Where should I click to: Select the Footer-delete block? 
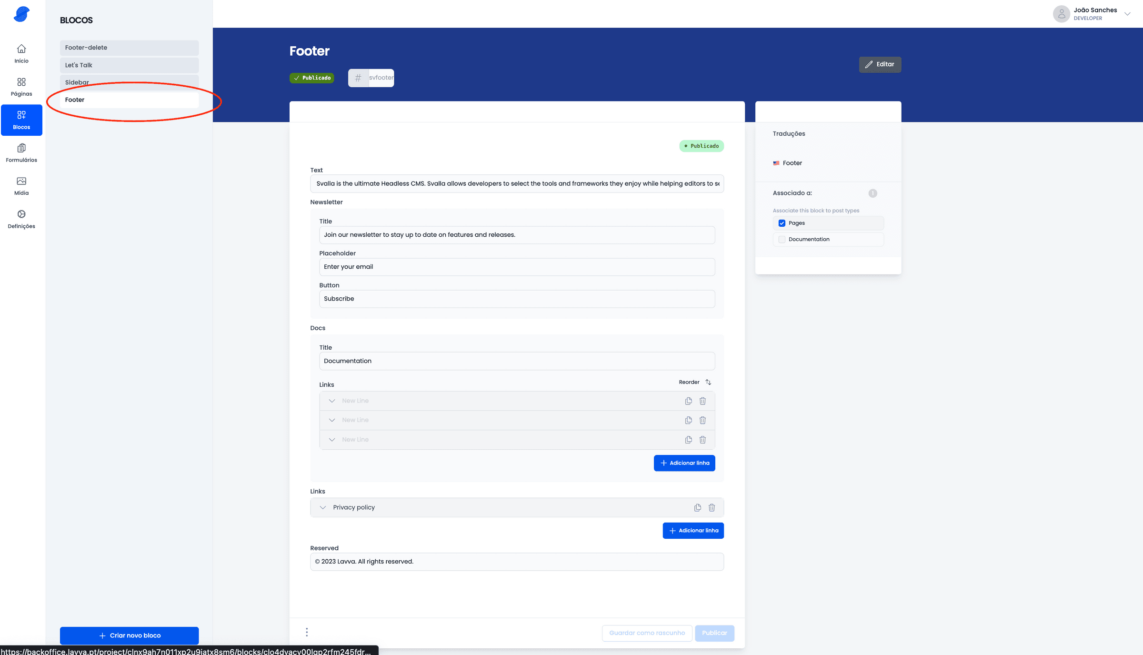pyautogui.click(x=129, y=48)
